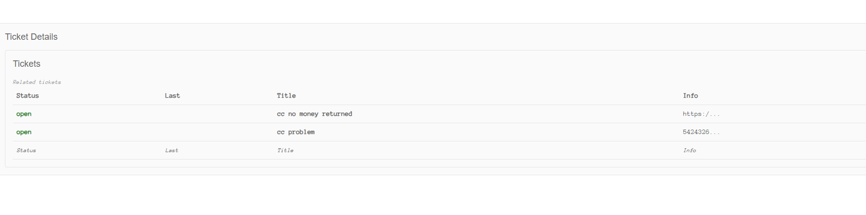Click the https:/... info link

pyautogui.click(x=701, y=114)
